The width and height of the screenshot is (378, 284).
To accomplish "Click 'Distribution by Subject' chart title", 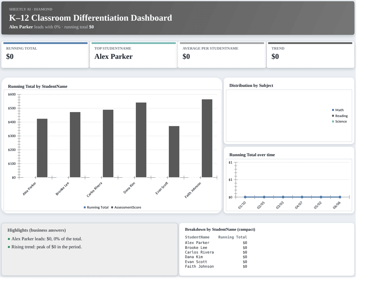I will [251, 86].
